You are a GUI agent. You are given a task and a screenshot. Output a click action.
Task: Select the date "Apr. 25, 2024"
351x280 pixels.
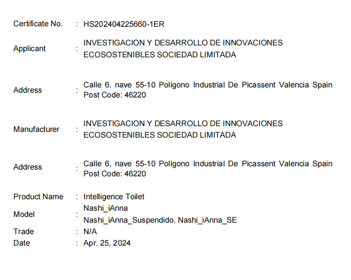[x=107, y=243]
